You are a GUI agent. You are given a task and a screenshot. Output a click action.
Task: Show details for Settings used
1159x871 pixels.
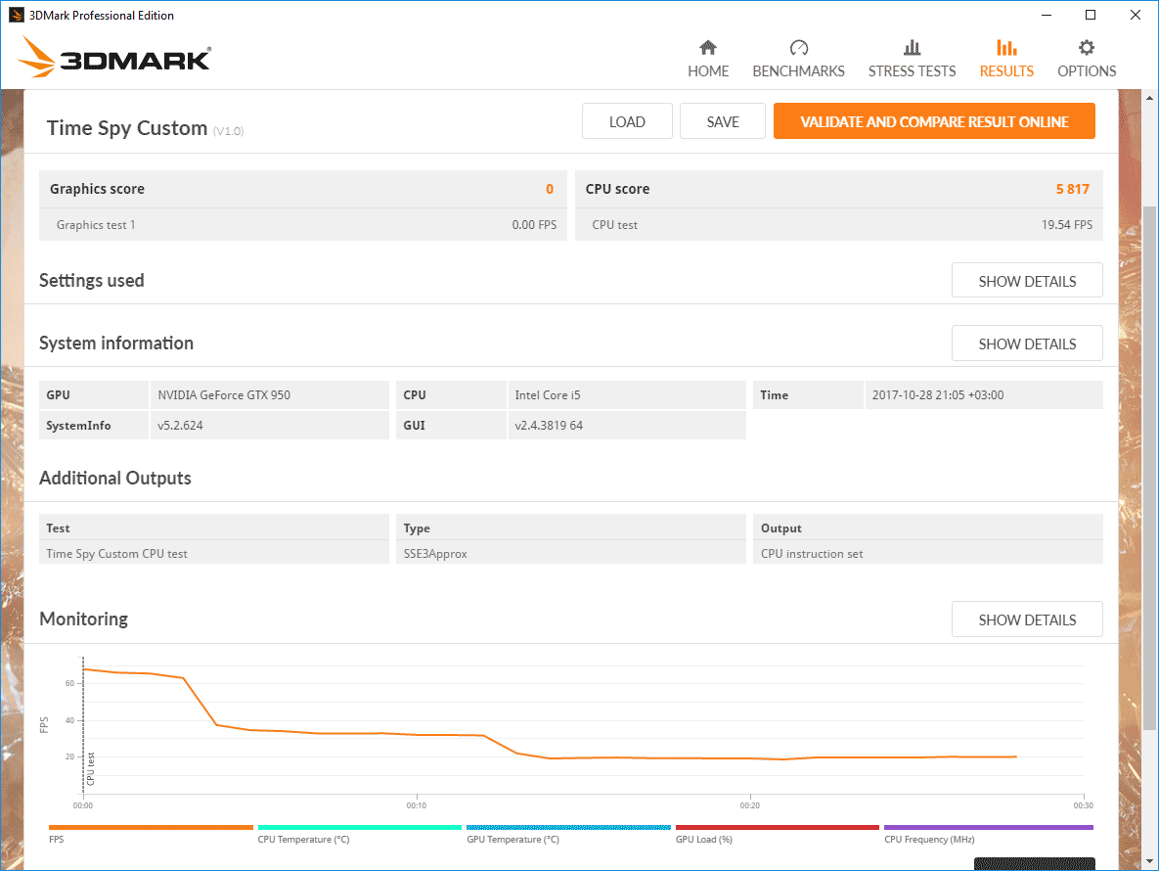click(1027, 281)
